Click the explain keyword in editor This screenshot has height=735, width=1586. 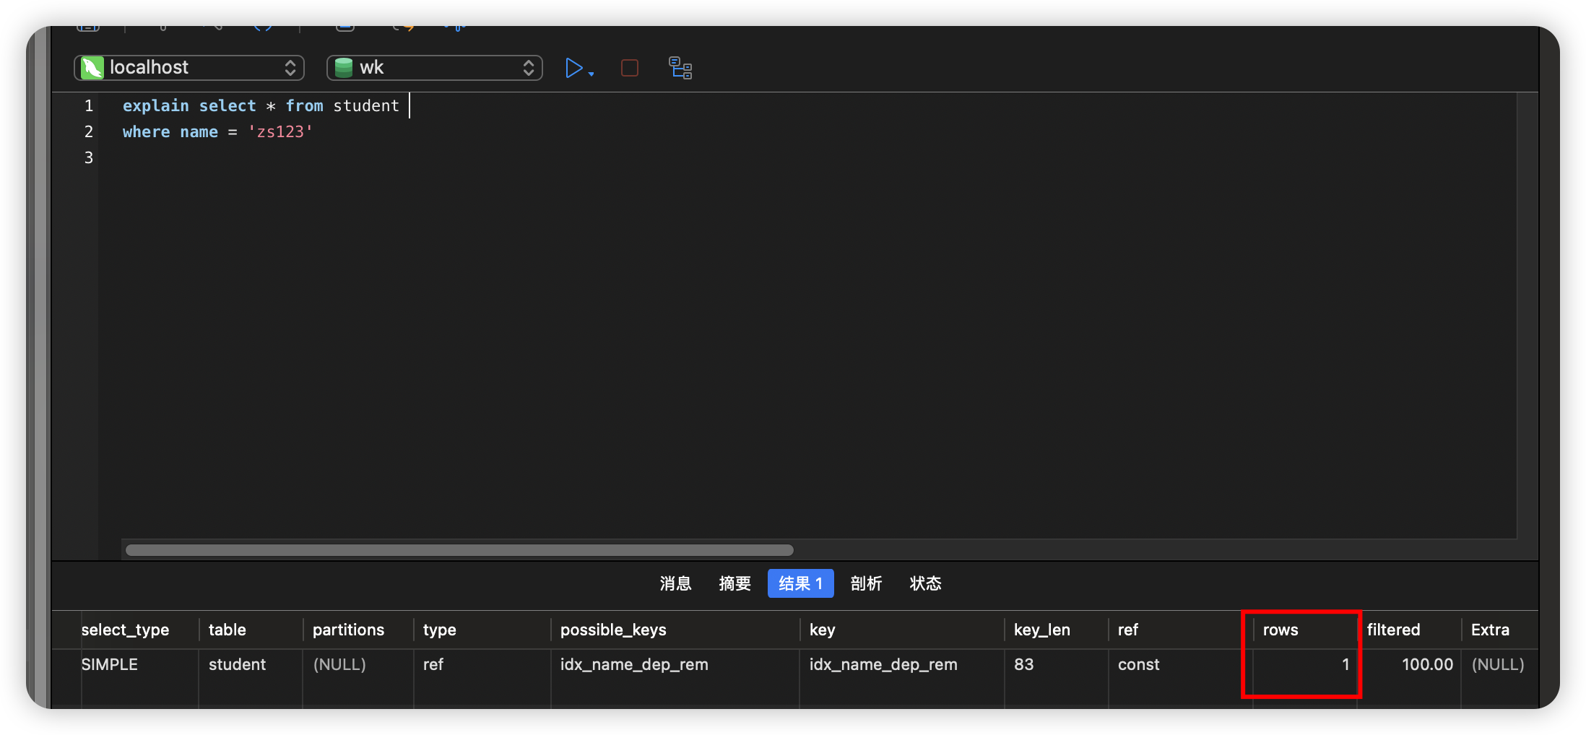pos(155,106)
